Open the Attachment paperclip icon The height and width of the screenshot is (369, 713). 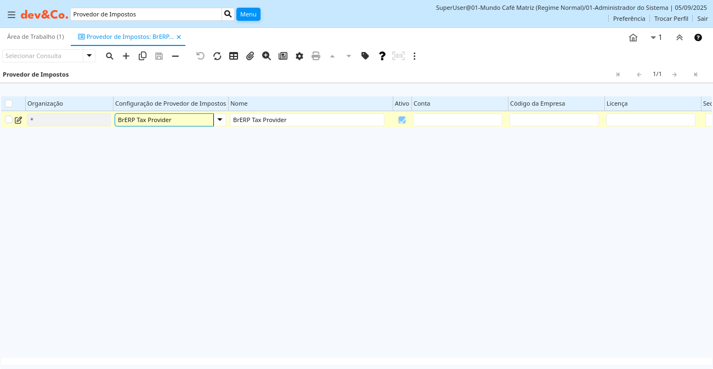click(x=250, y=56)
